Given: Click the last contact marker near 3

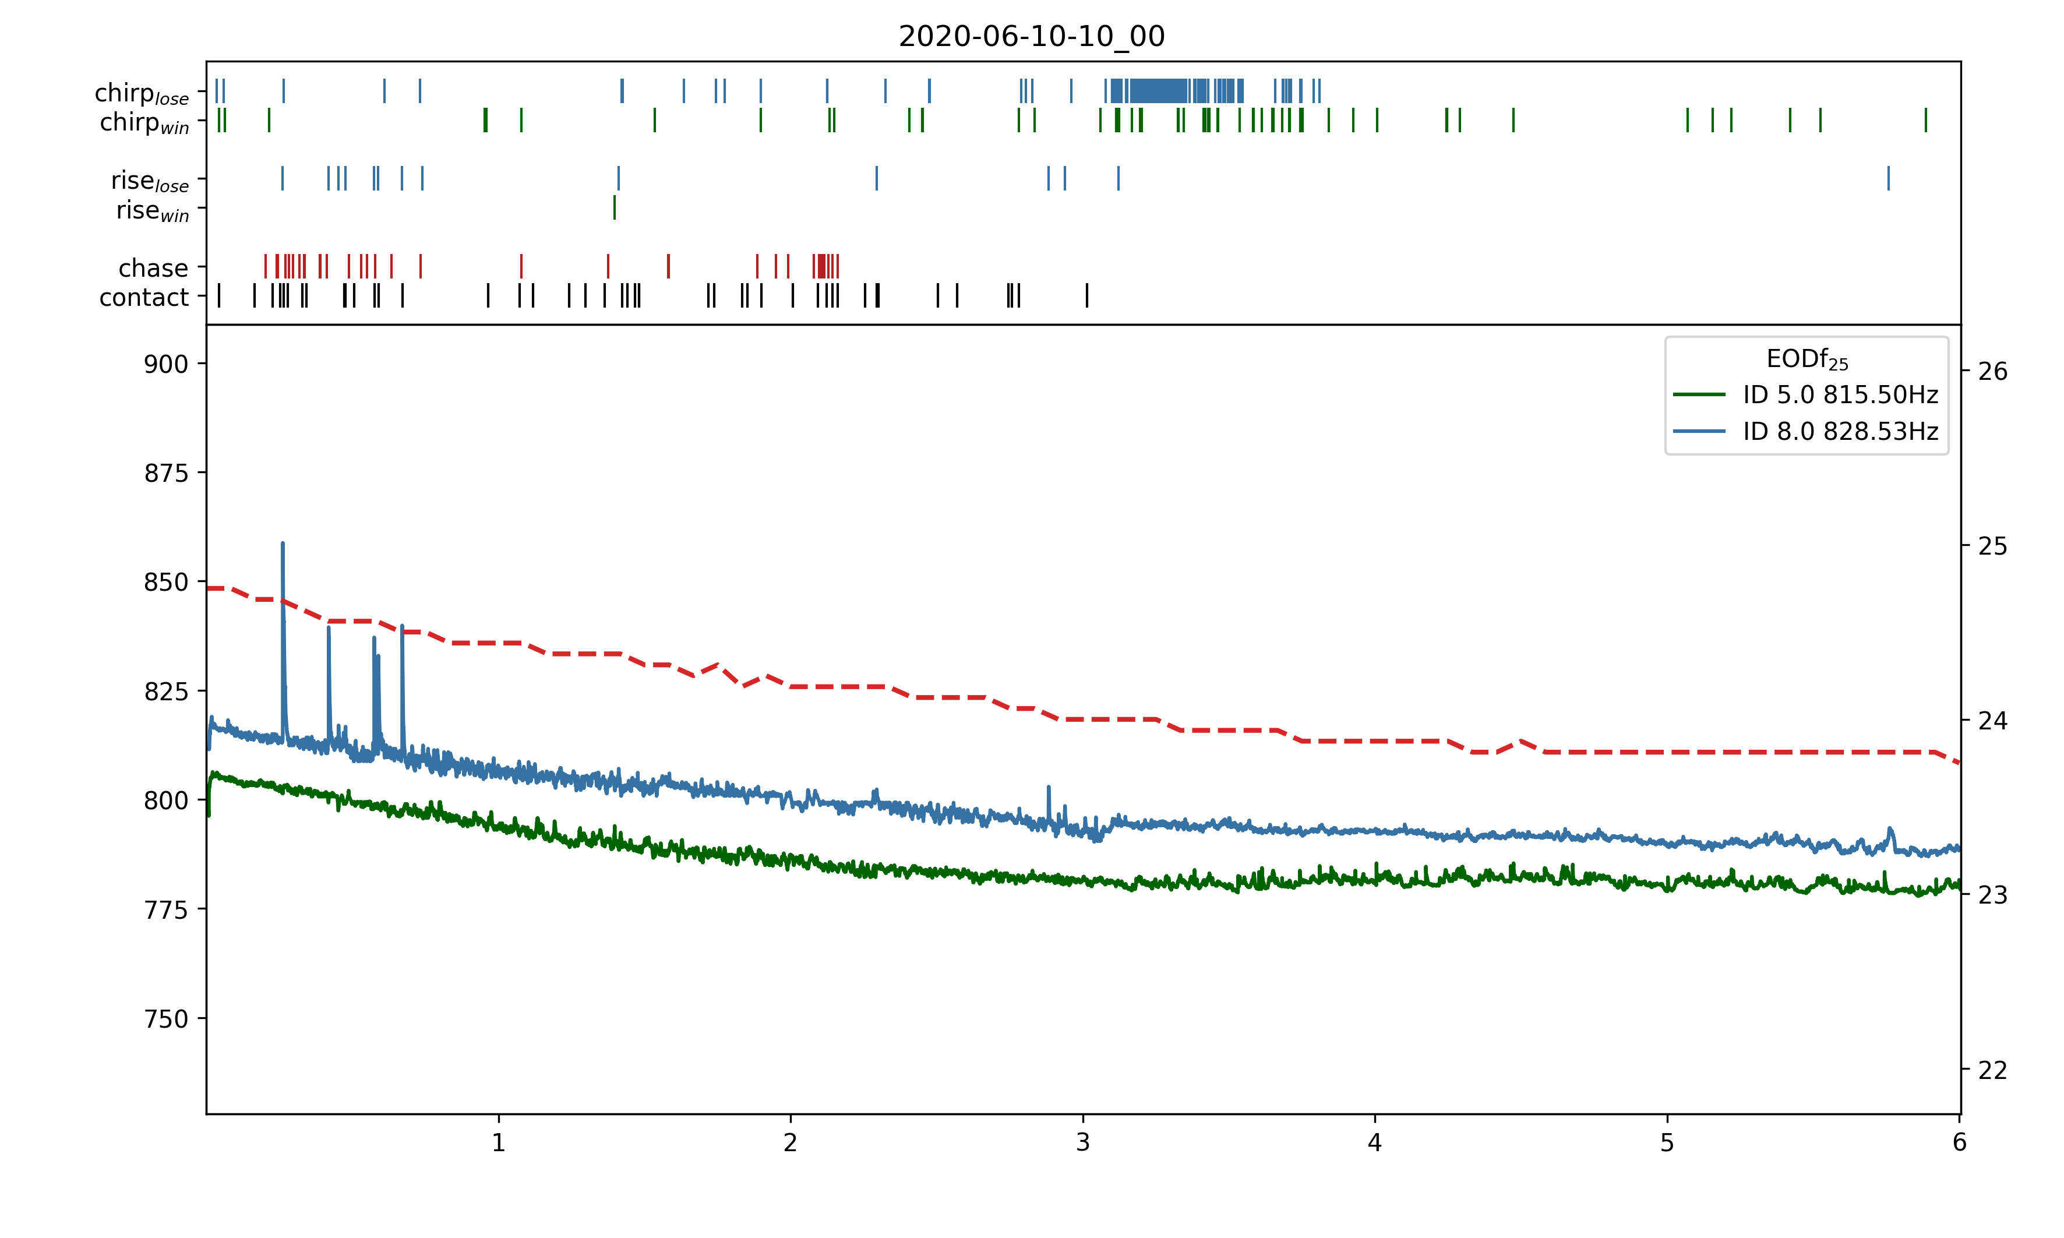Looking at the screenshot, I should tap(1086, 295).
